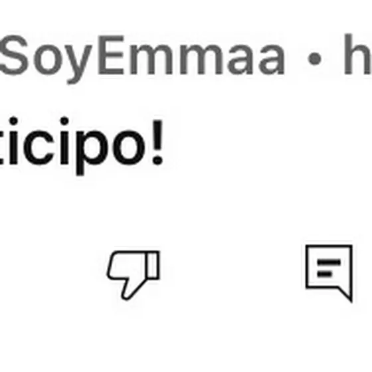Mark SoyEmmaa's comment as disliked
This screenshot has height=372, width=372.
[x=134, y=275]
